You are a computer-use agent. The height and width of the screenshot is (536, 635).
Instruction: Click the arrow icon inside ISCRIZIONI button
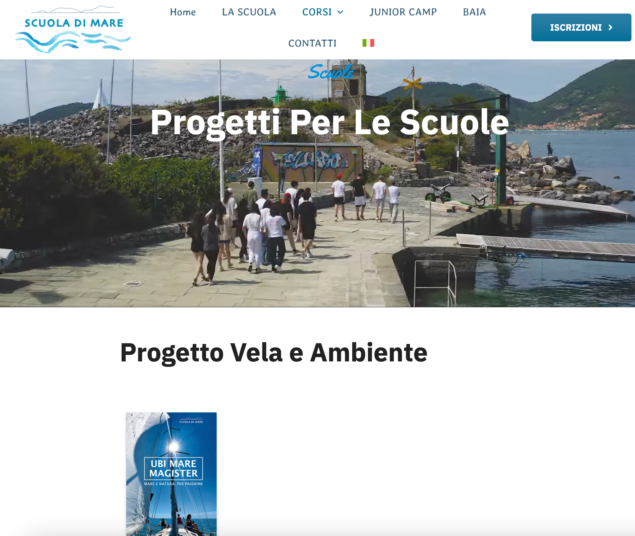[610, 27]
